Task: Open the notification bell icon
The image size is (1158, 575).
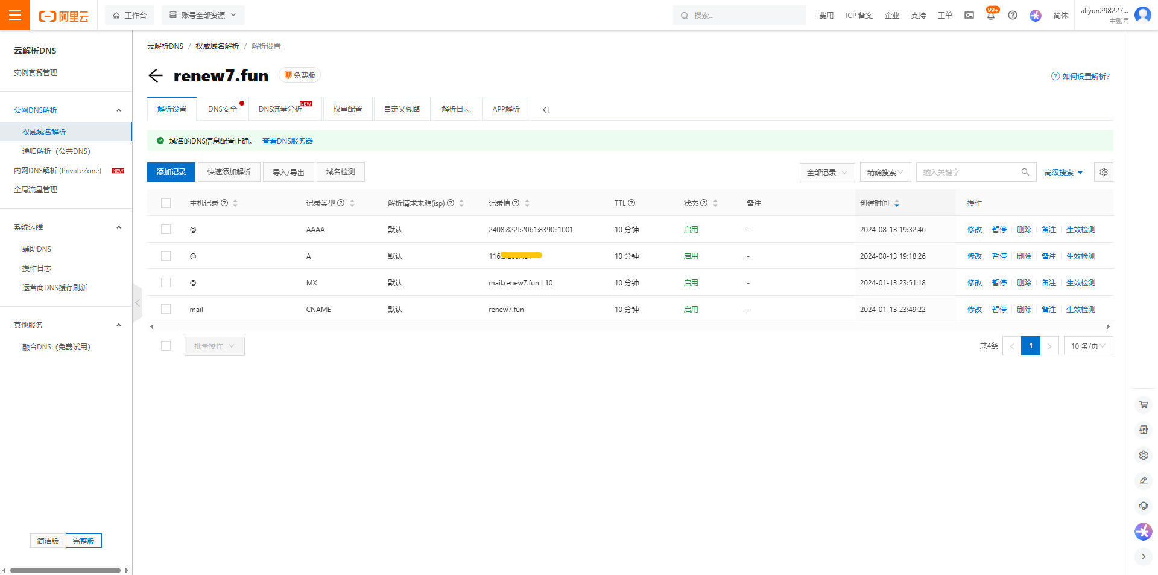Action: point(990,16)
